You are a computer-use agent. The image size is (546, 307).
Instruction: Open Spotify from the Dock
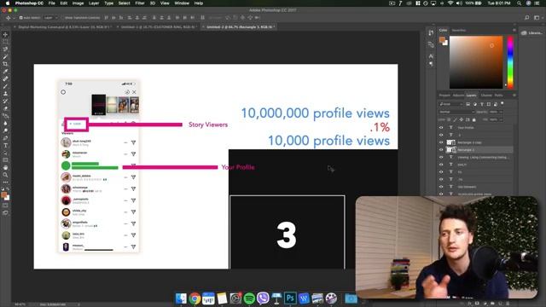point(249,298)
